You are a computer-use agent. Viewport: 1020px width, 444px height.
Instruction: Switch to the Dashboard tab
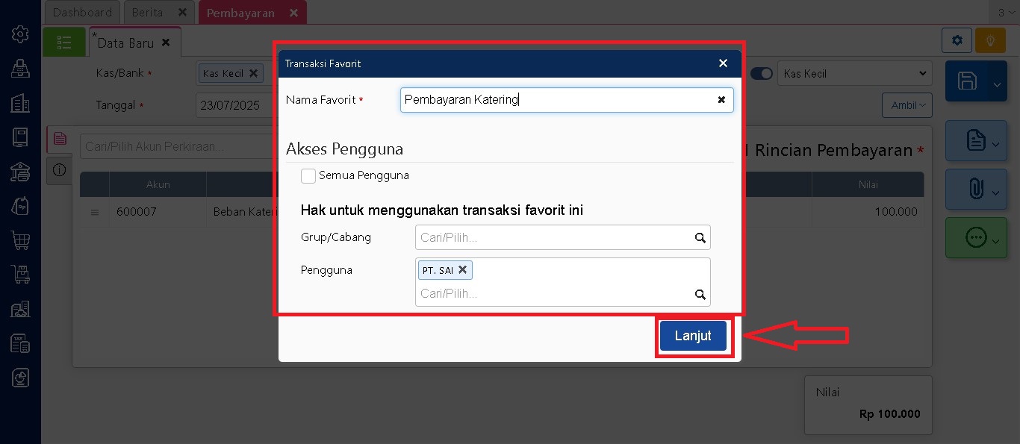point(82,13)
